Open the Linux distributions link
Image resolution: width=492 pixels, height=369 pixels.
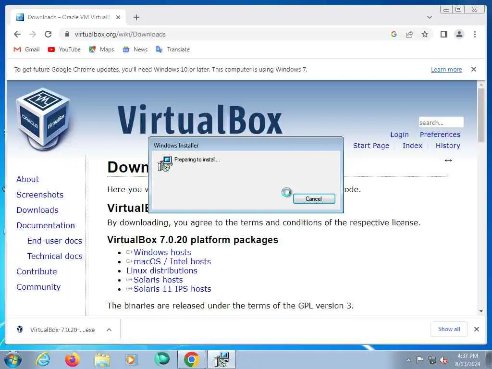pyautogui.click(x=162, y=271)
